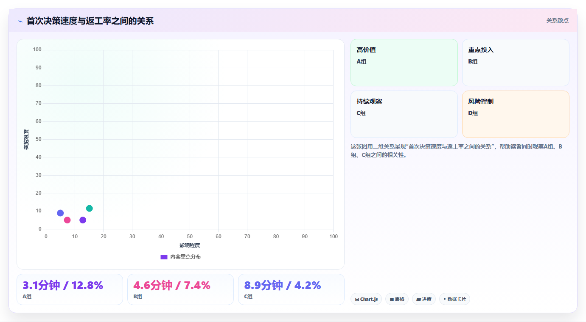Click the 4.6分钟 / 7.4% B组 stat card
The width and height of the screenshot is (586, 322).
pyautogui.click(x=180, y=289)
